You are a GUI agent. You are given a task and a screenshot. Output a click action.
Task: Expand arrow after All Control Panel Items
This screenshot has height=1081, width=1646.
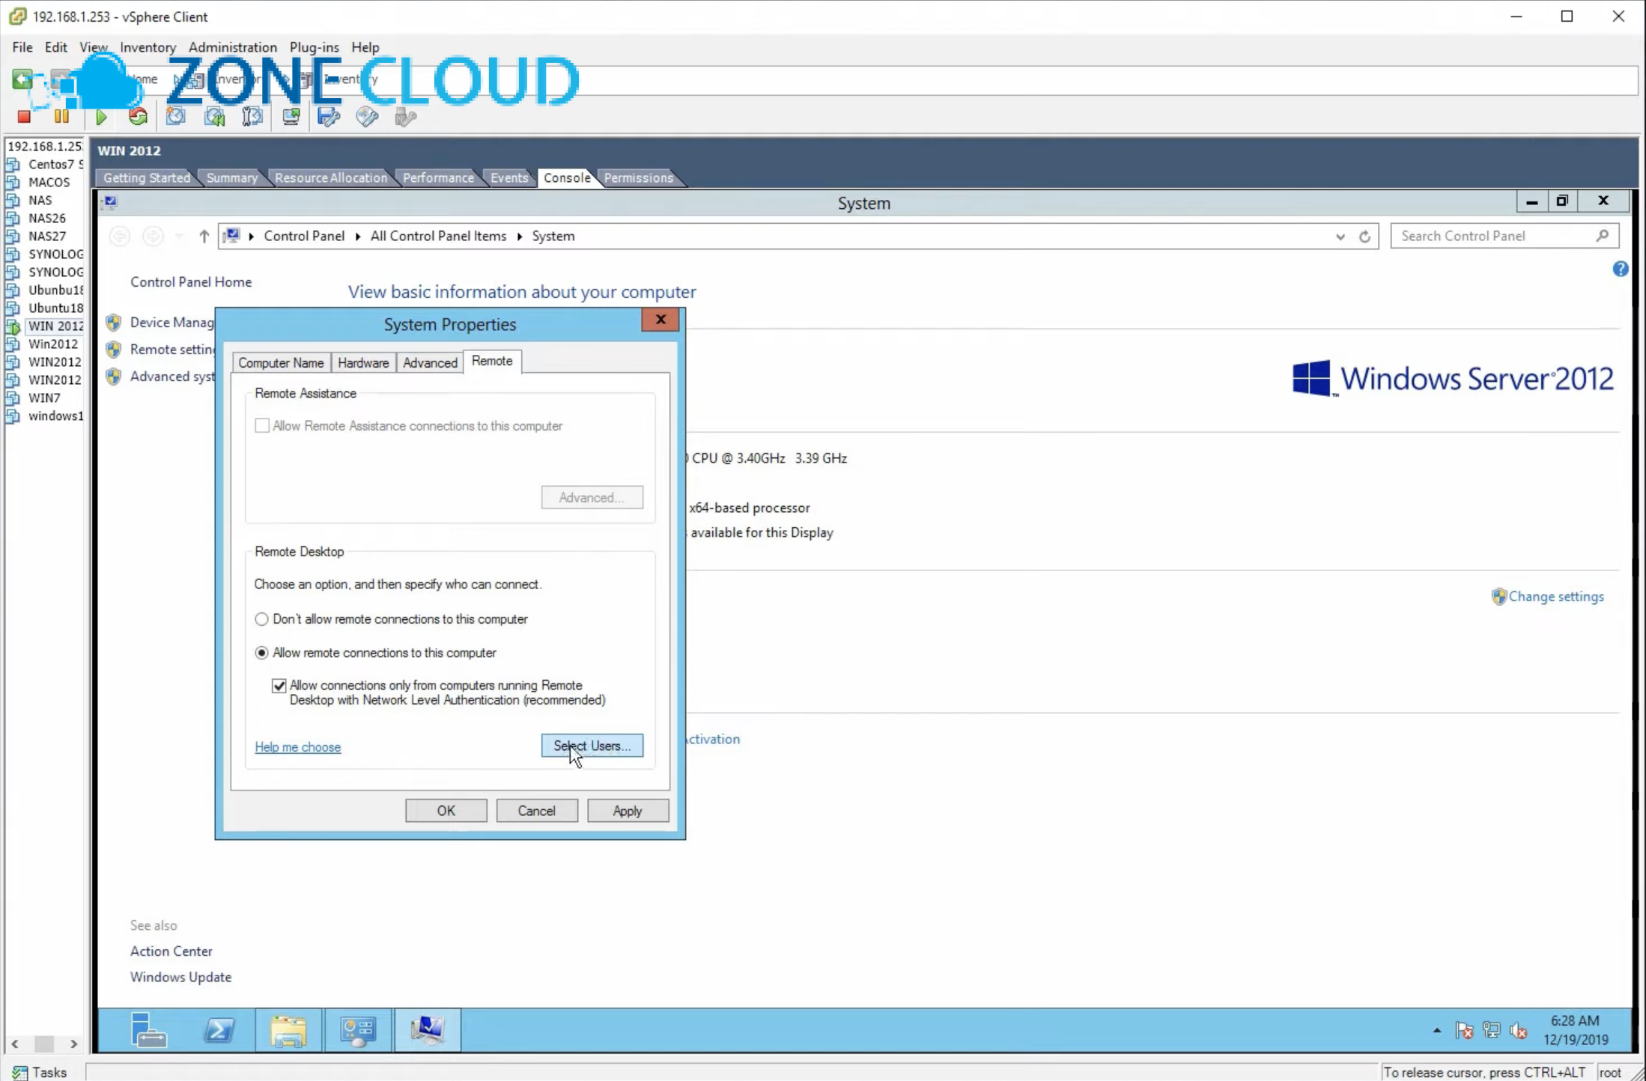coord(519,237)
